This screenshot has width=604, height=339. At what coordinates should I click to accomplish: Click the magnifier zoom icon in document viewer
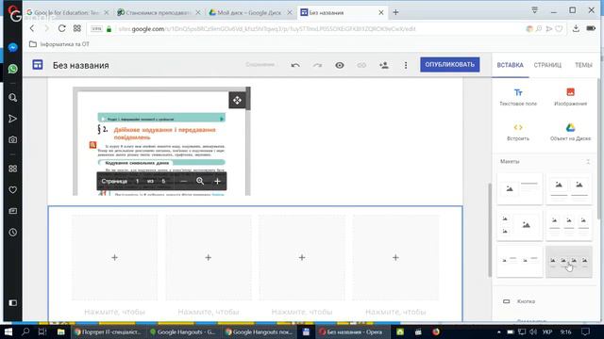[200, 181]
